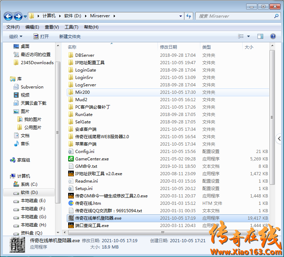The image size is (284, 257).
Task: Select the 传奇在线QQ交流群：96915094.txt file name
Action: (x=108, y=210)
